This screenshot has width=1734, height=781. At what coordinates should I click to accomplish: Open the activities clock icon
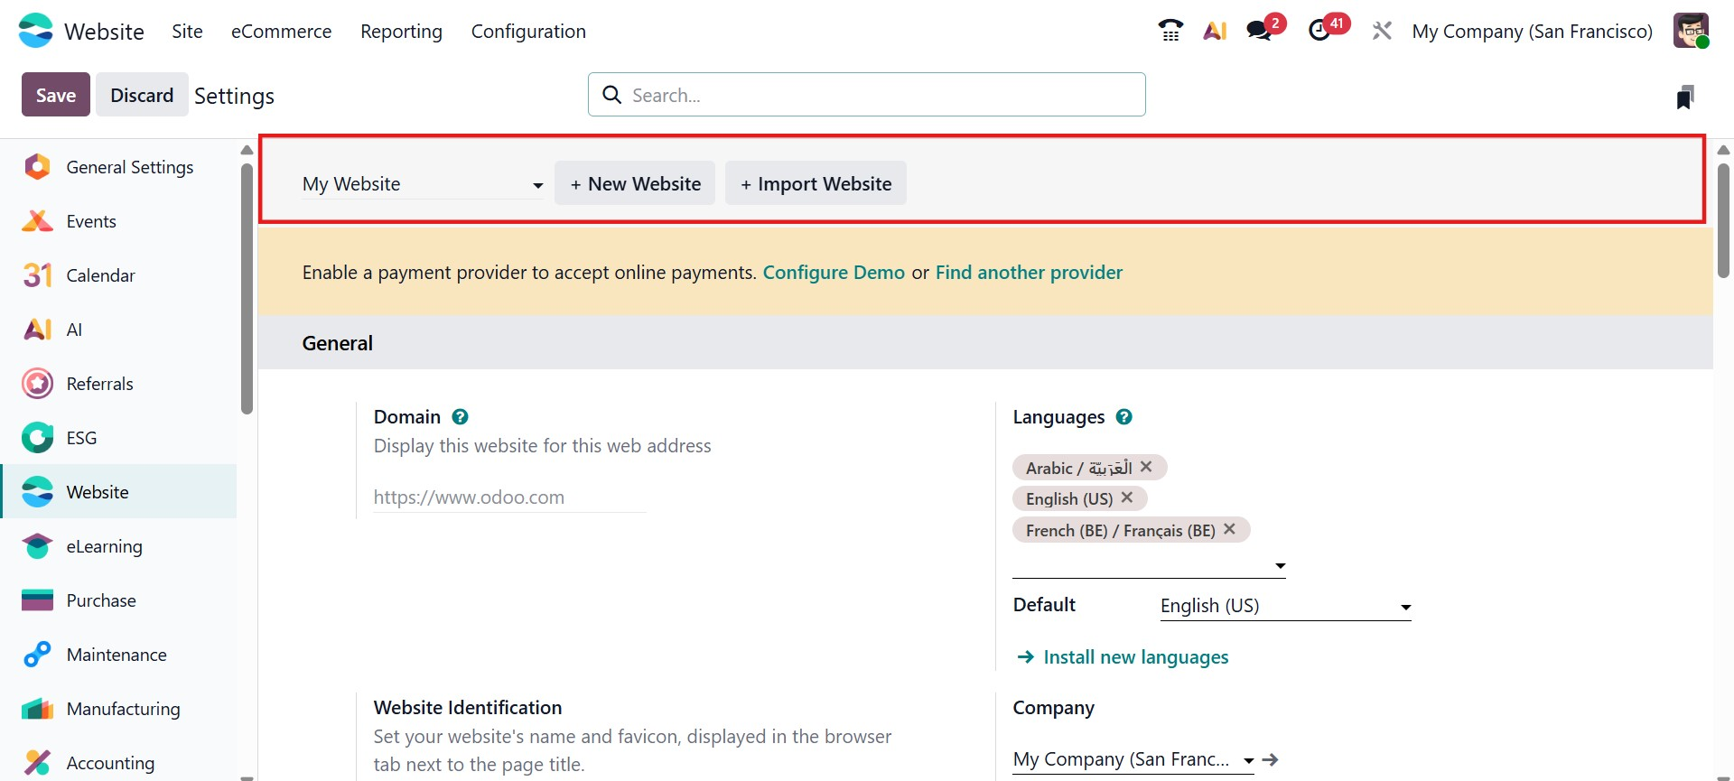click(x=1320, y=31)
